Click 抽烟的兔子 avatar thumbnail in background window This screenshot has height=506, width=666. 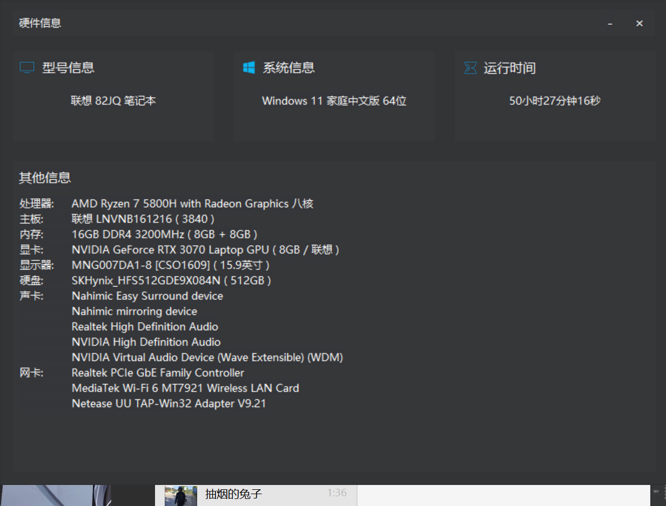[181, 496]
